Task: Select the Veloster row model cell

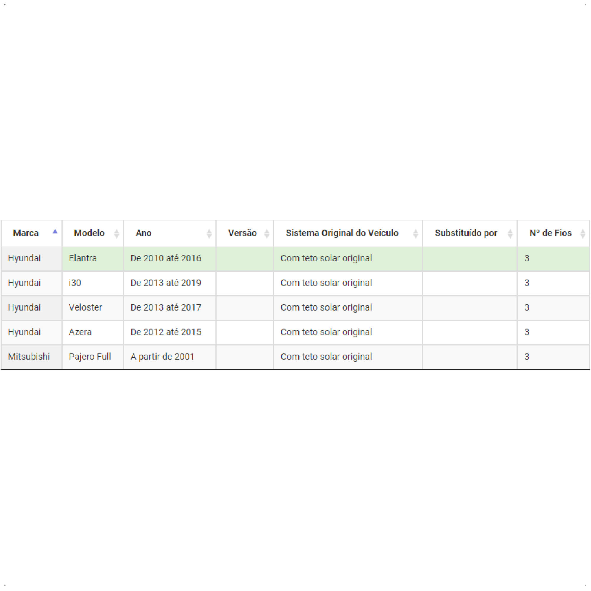Action: pos(93,308)
